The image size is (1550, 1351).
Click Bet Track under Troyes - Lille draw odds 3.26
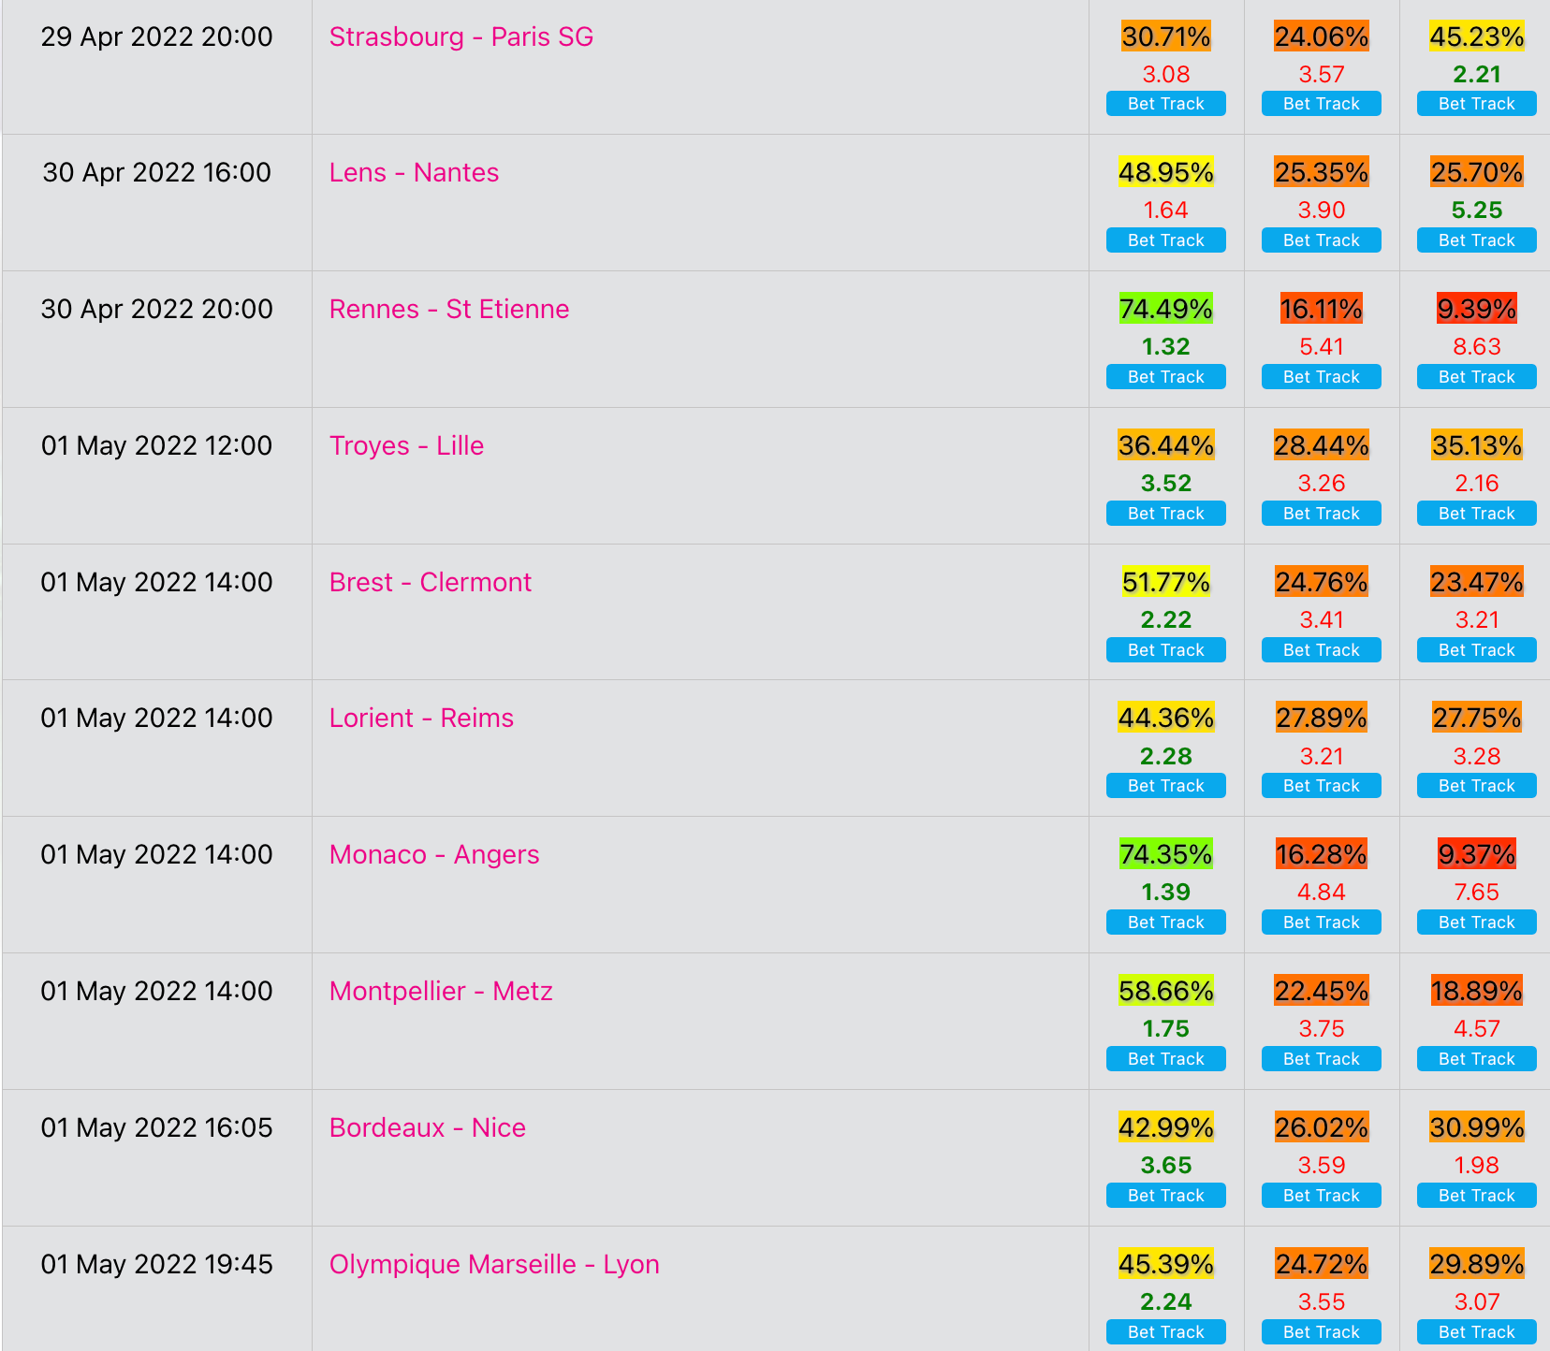point(1322,514)
